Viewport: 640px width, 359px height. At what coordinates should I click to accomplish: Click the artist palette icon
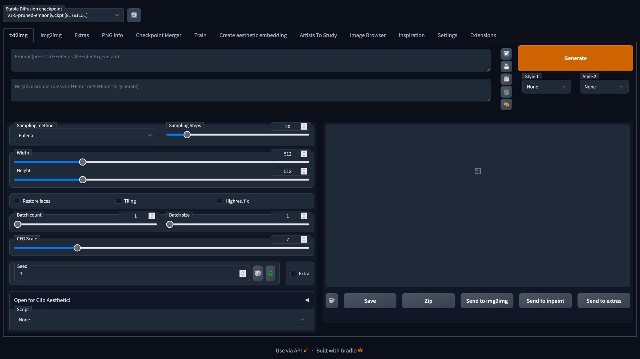point(506,104)
